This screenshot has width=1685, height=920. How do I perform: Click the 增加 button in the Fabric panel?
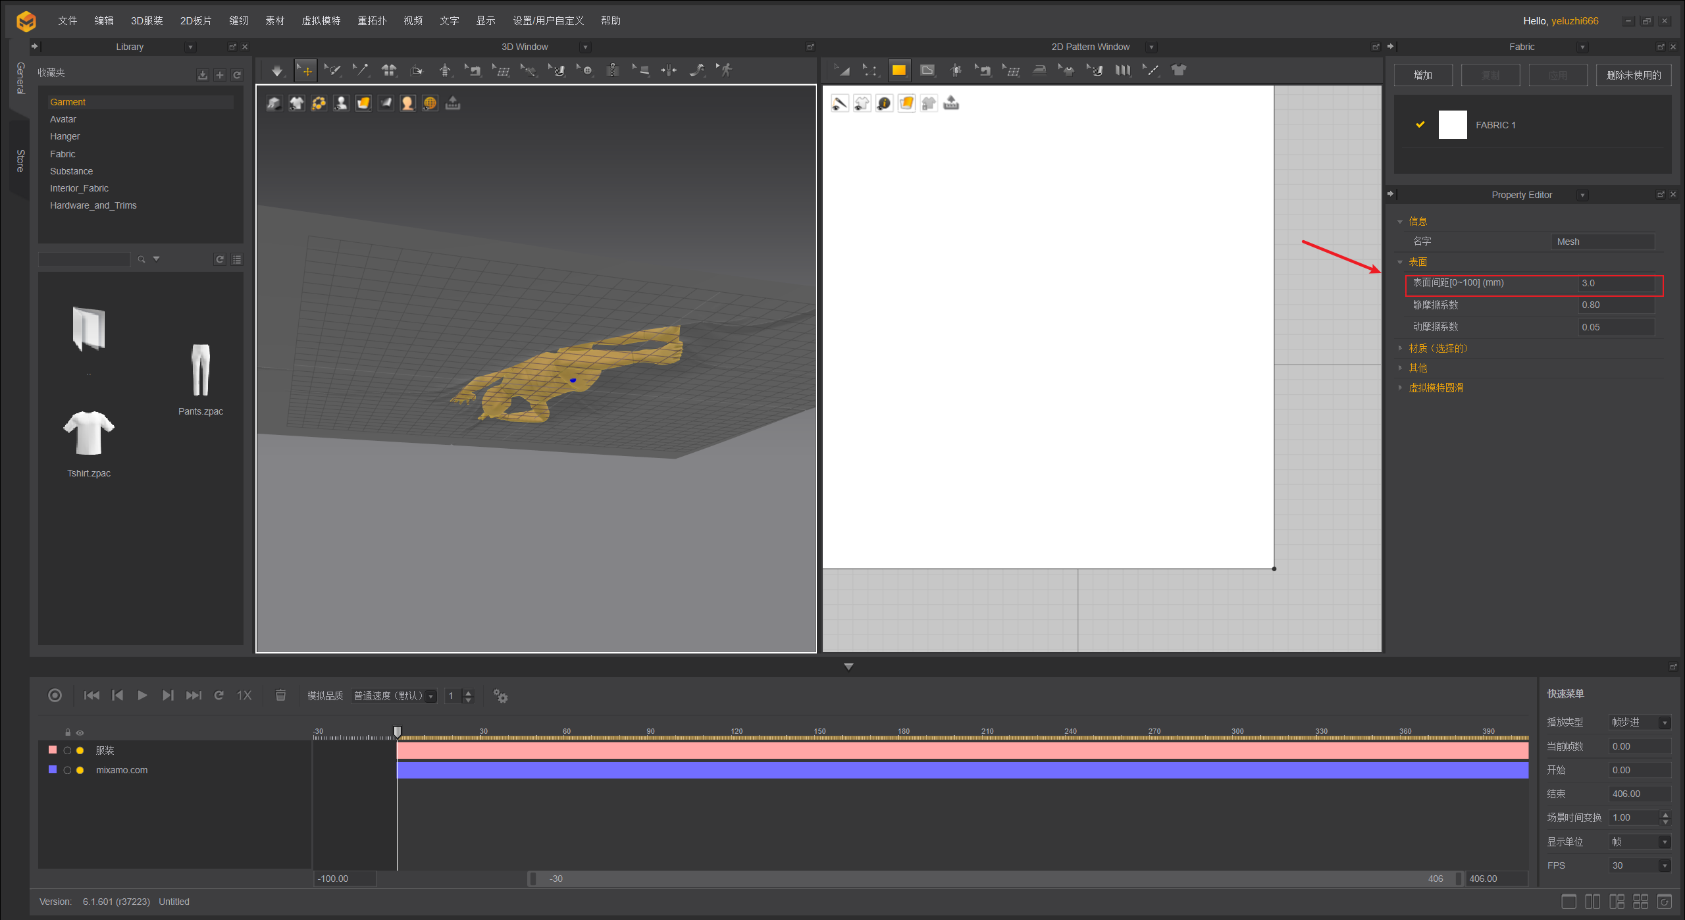(1422, 75)
